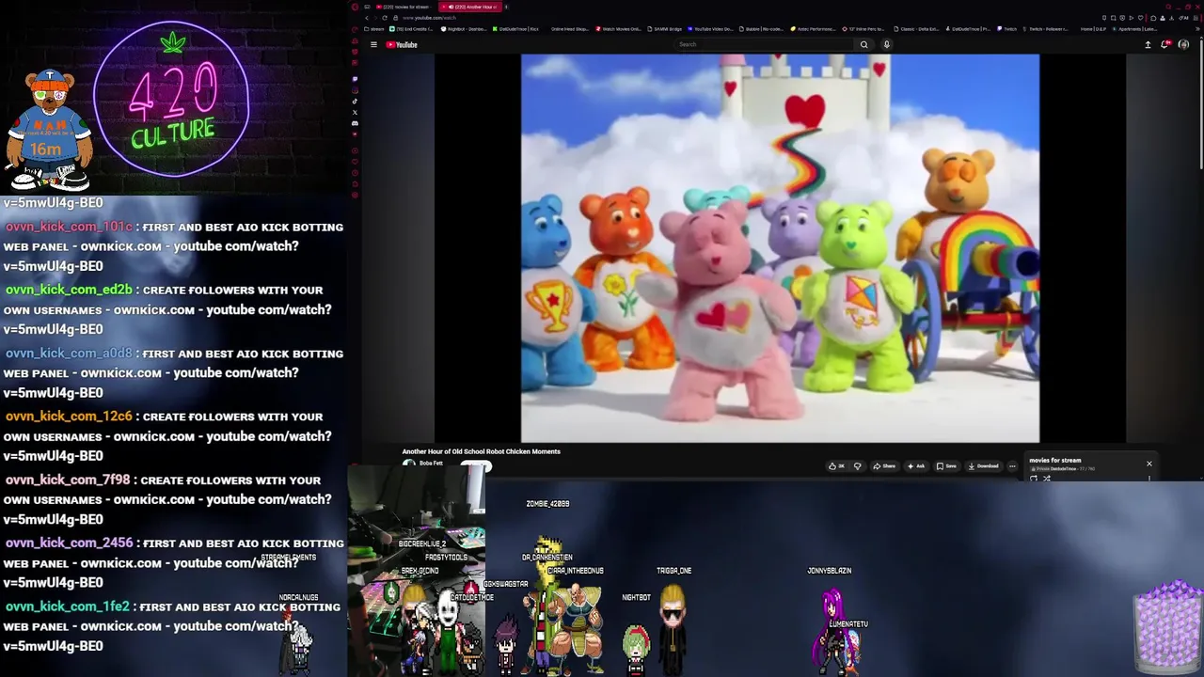Toggle playlist loop icon
1204x677 pixels.
pyautogui.click(x=1034, y=479)
